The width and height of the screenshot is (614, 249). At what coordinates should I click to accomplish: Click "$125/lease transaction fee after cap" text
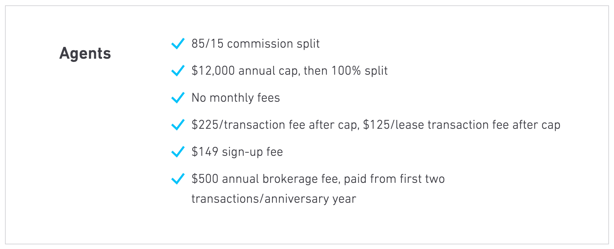tap(461, 125)
